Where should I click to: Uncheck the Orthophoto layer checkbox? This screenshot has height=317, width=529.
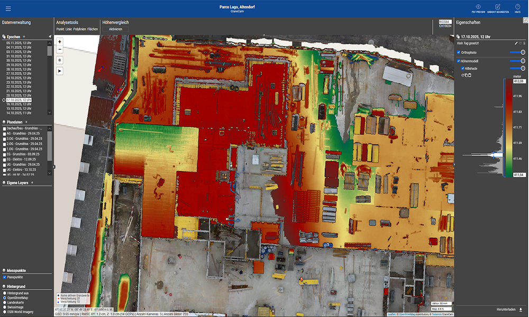pos(459,52)
